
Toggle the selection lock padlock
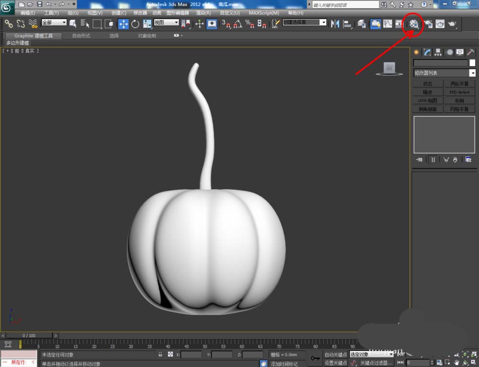coord(160,355)
